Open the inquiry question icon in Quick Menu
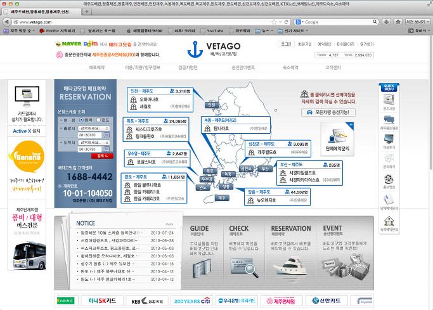 389,158
